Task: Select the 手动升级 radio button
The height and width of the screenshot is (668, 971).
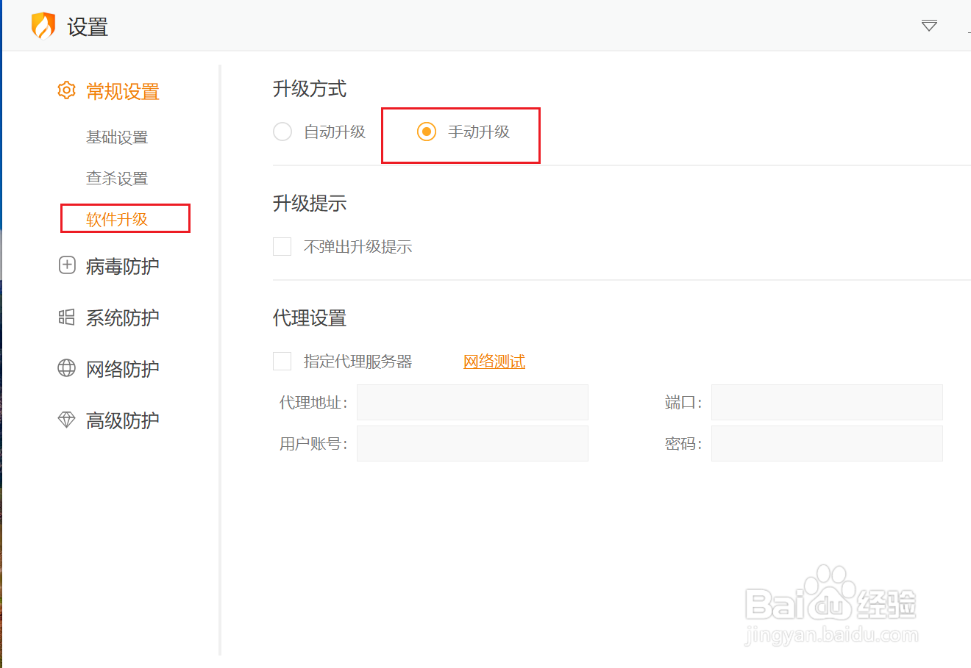Action: (x=427, y=132)
